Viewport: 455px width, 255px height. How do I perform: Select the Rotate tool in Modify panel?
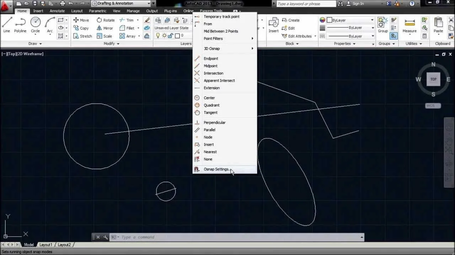[x=105, y=20]
